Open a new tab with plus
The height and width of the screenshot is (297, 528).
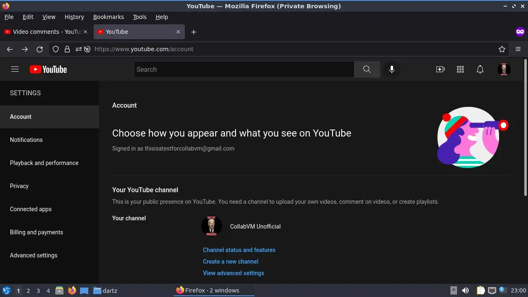(x=193, y=32)
